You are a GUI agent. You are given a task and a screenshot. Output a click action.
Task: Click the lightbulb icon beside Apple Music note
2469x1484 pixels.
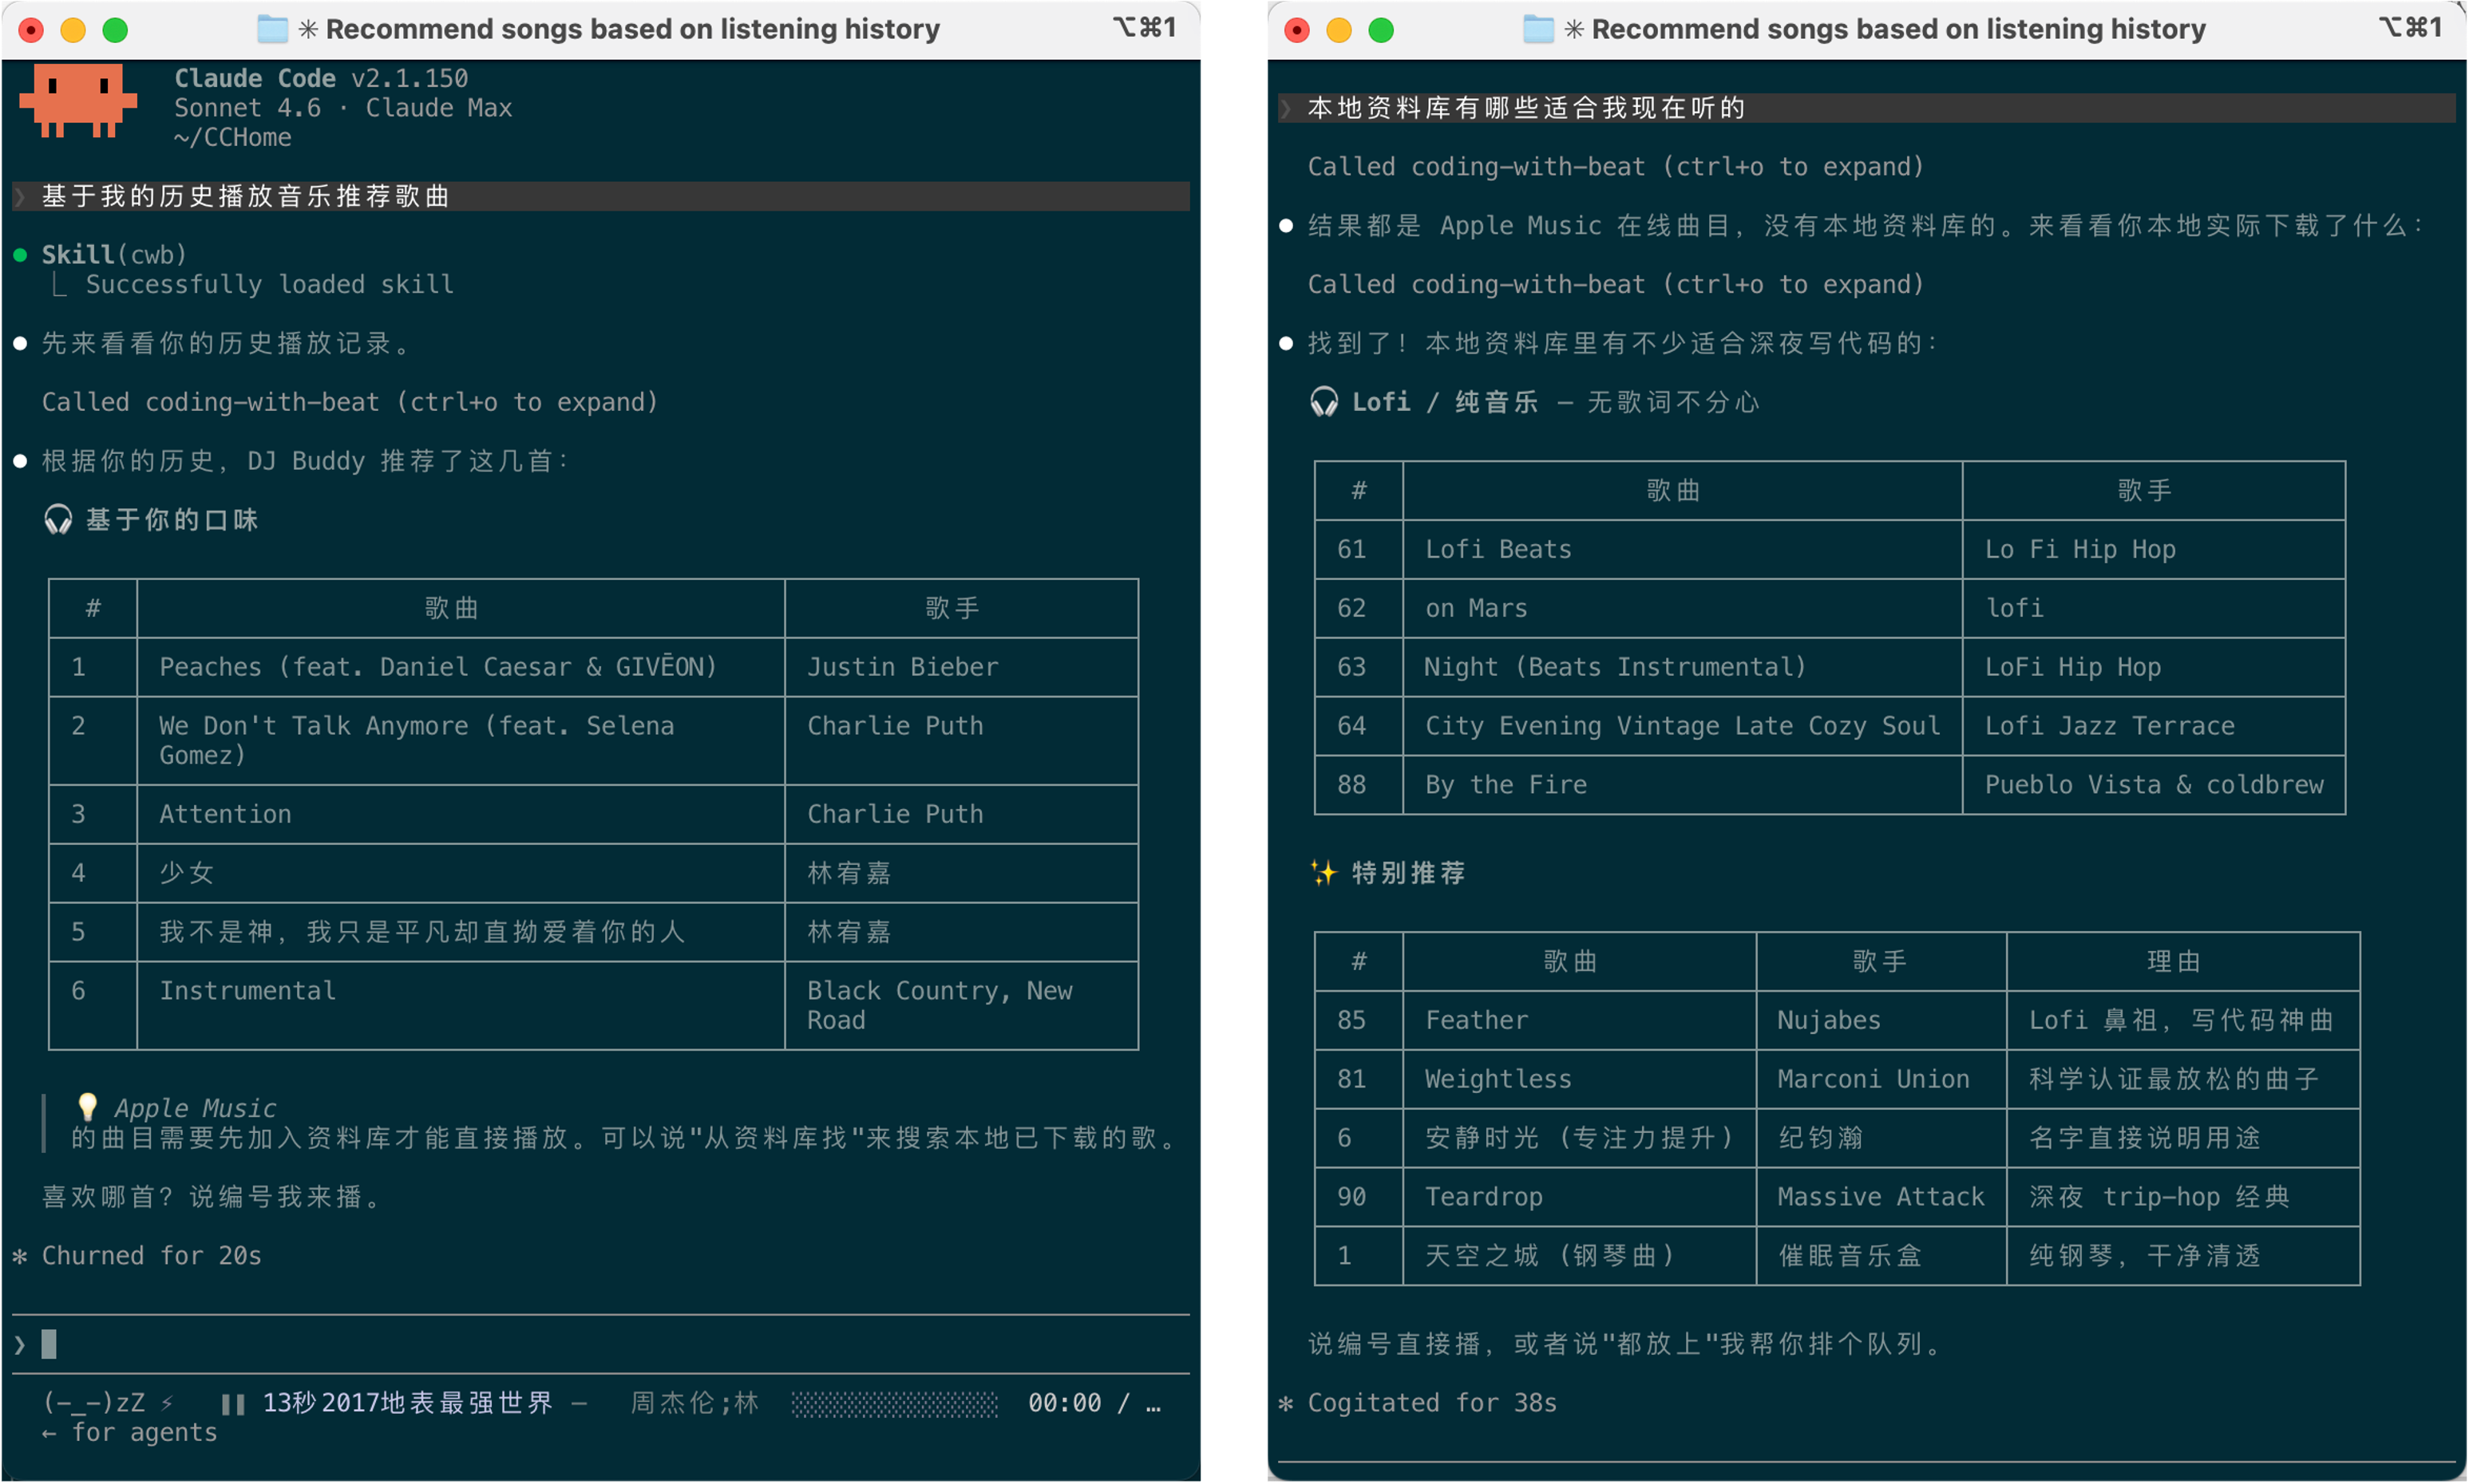coord(87,1107)
